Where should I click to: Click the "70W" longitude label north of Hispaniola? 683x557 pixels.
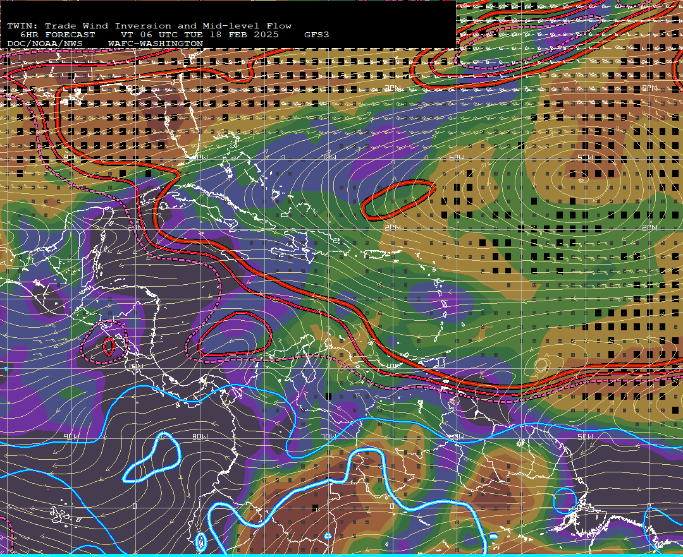[329, 157]
